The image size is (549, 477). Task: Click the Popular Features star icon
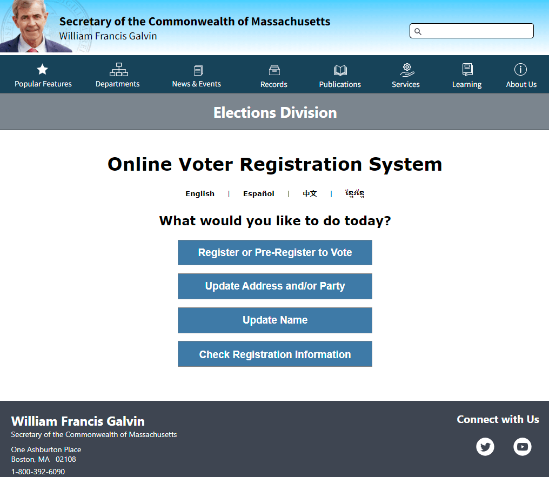[43, 69]
